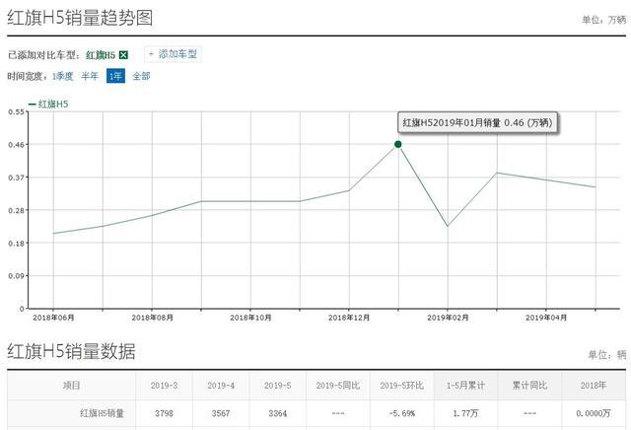Click the 1-5月累计 column header

click(465, 386)
